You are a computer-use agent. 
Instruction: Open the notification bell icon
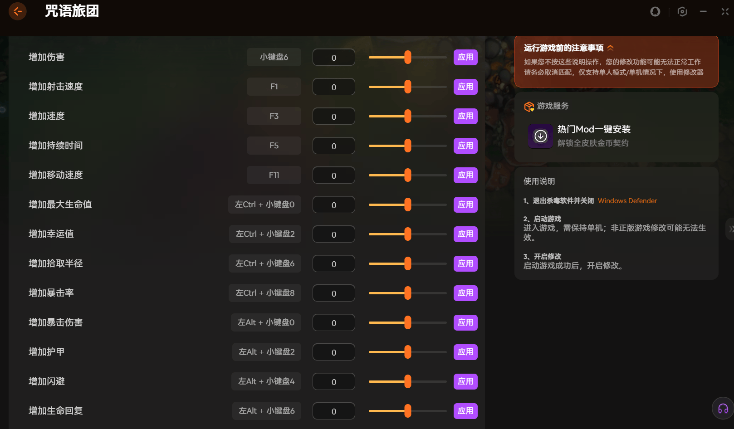655,12
